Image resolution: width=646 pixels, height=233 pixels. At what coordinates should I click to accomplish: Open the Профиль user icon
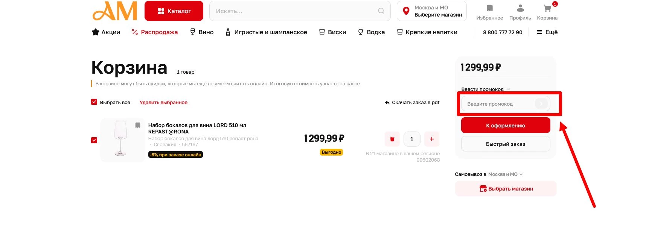(x=520, y=8)
